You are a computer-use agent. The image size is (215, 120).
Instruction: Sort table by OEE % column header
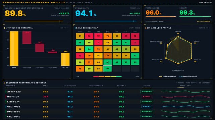click(x=45, y=86)
